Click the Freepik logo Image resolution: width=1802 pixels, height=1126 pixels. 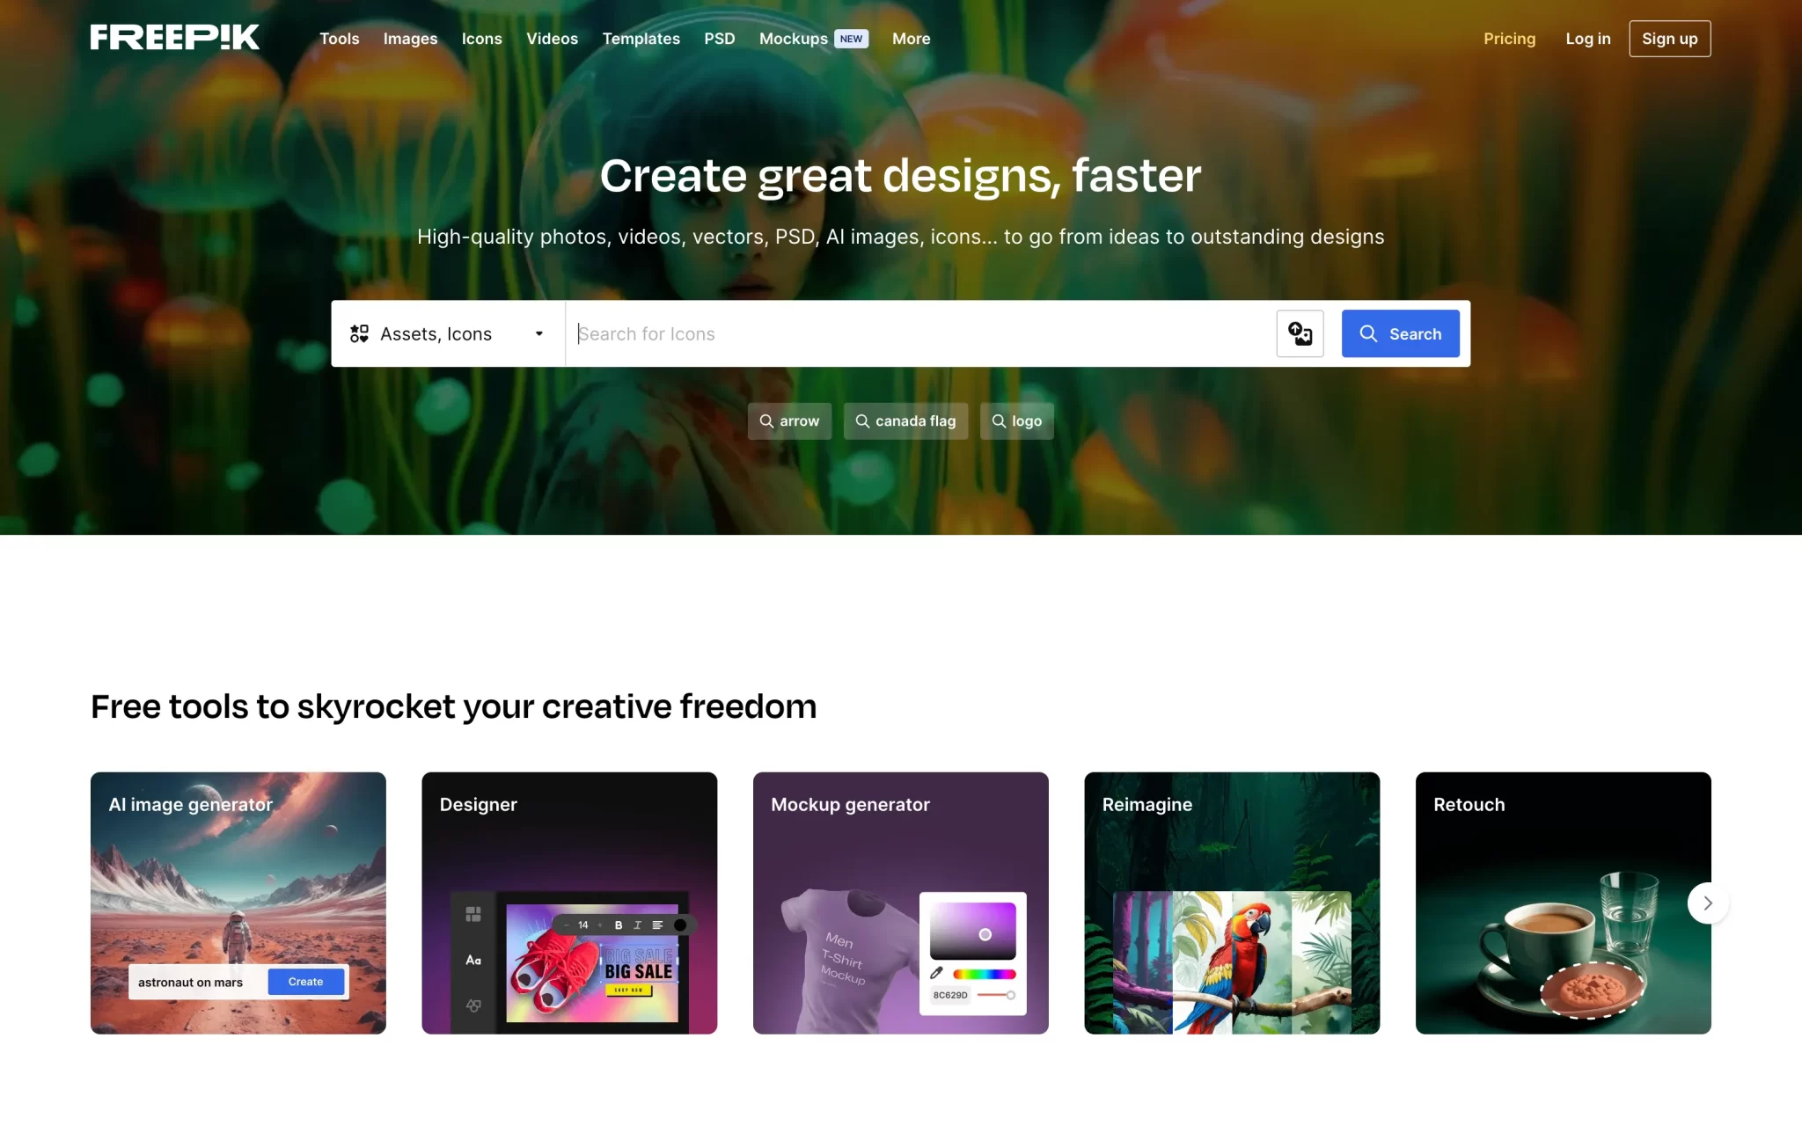(x=174, y=37)
